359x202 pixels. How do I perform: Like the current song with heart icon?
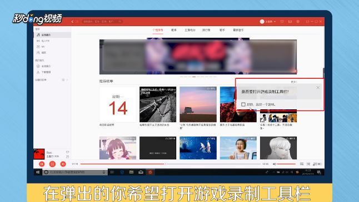pyautogui.click(x=68, y=152)
